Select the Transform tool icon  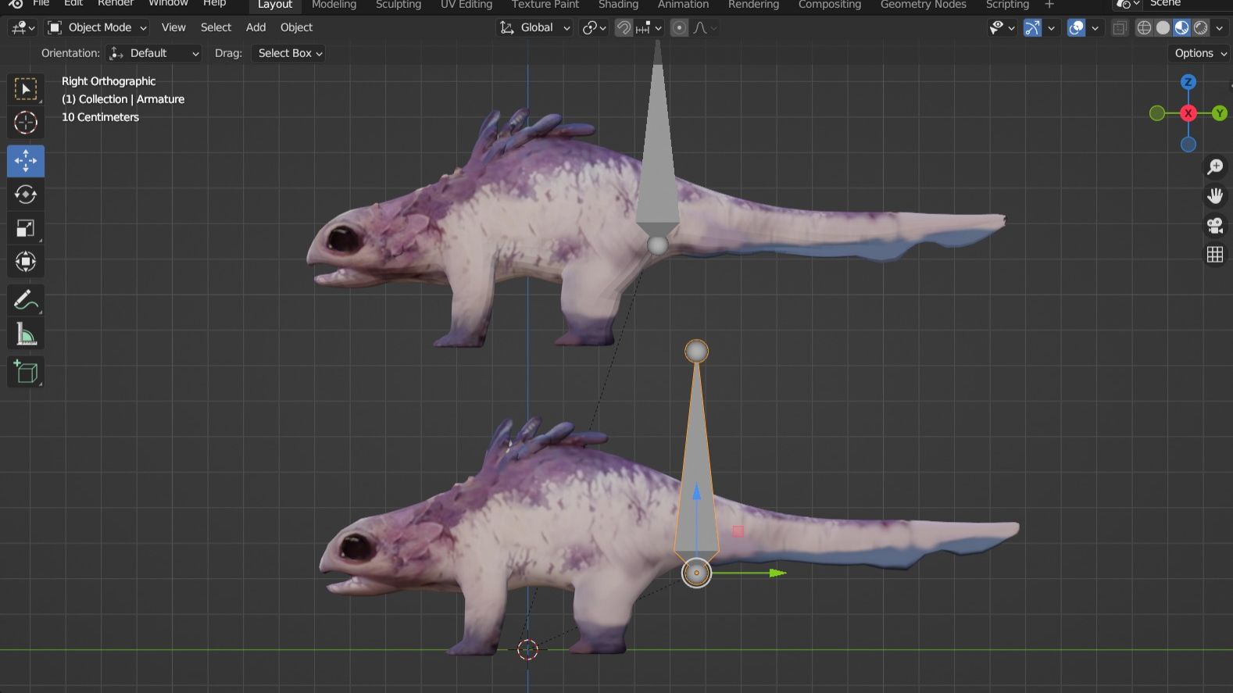pyautogui.click(x=25, y=262)
